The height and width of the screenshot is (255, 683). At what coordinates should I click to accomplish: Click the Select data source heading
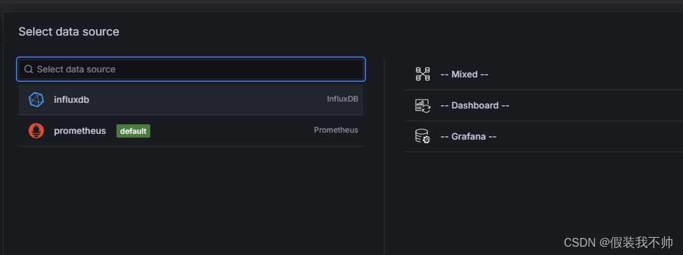point(69,32)
